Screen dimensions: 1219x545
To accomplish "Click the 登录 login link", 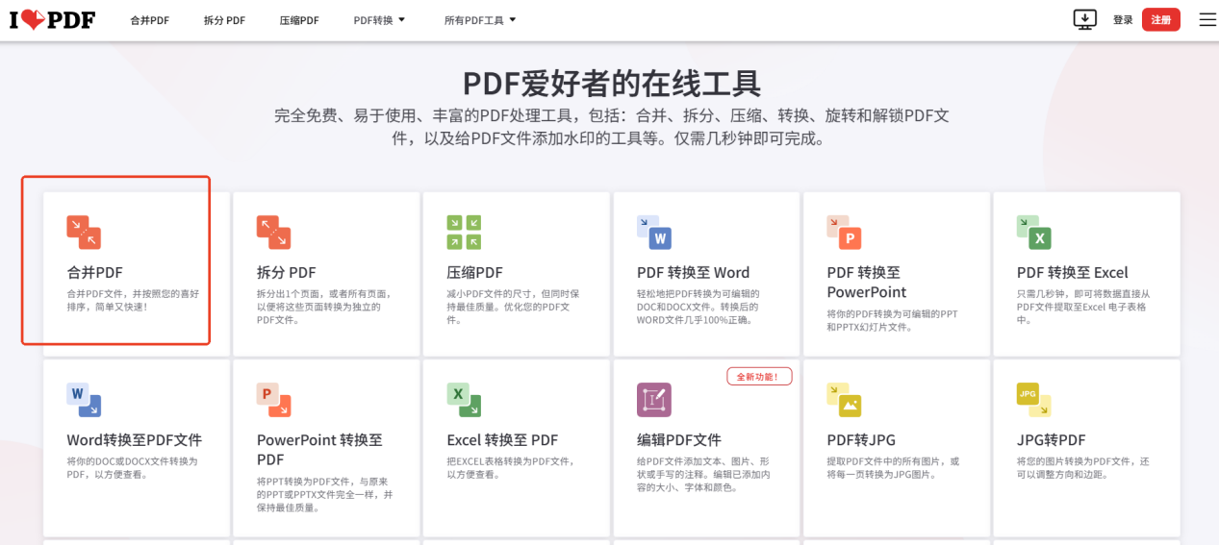I will [1123, 20].
